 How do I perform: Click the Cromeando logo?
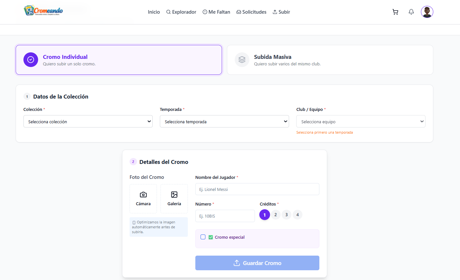(x=43, y=10)
